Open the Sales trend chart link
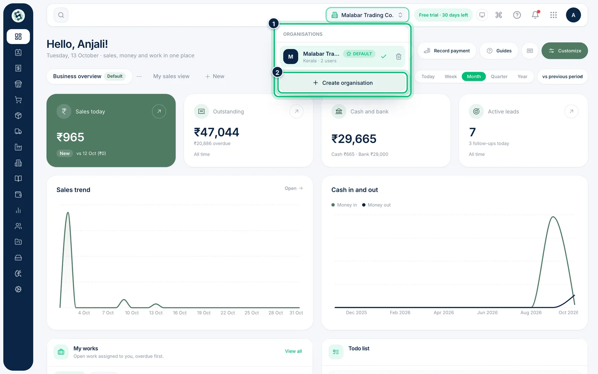This screenshot has width=598, height=374. (294, 188)
